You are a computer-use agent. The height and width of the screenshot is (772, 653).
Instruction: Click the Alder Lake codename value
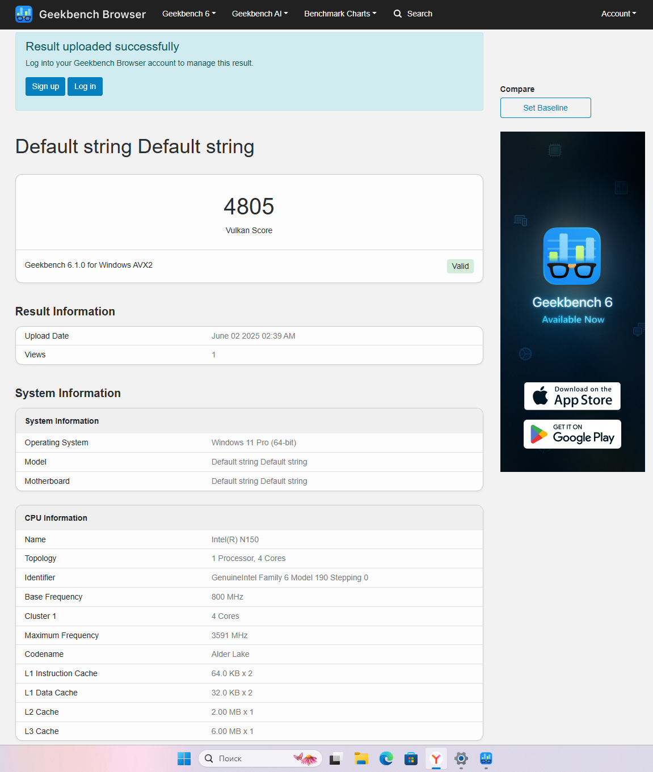(x=230, y=654)
